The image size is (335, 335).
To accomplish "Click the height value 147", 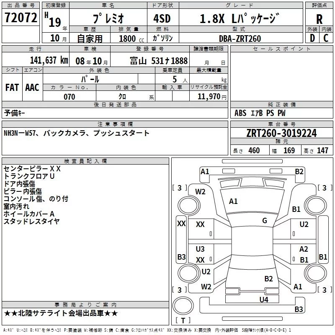I will [x=322, y=151].
